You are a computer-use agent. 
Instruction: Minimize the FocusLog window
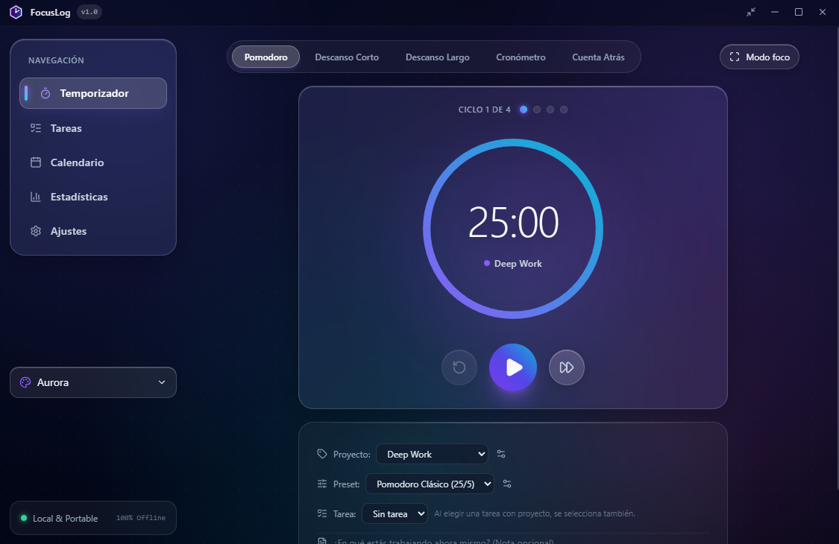click(775, 12)
